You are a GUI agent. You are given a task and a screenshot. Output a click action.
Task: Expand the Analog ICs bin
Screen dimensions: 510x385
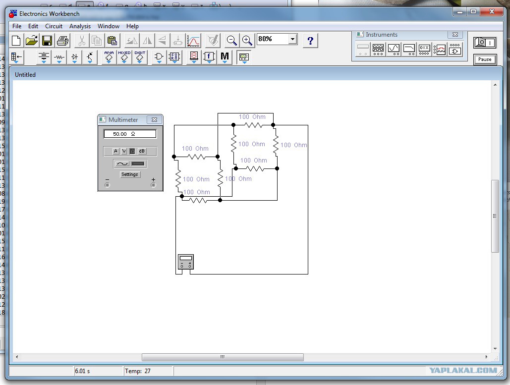point(109,57)
